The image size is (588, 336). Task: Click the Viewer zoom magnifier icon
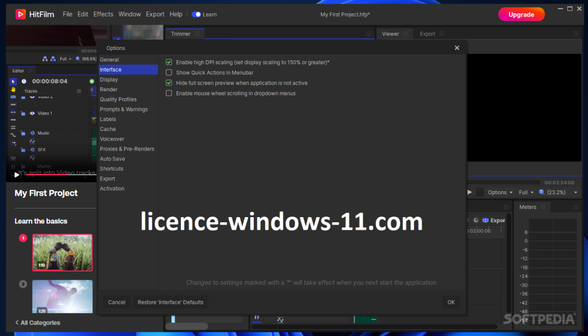tap(541, 192)
